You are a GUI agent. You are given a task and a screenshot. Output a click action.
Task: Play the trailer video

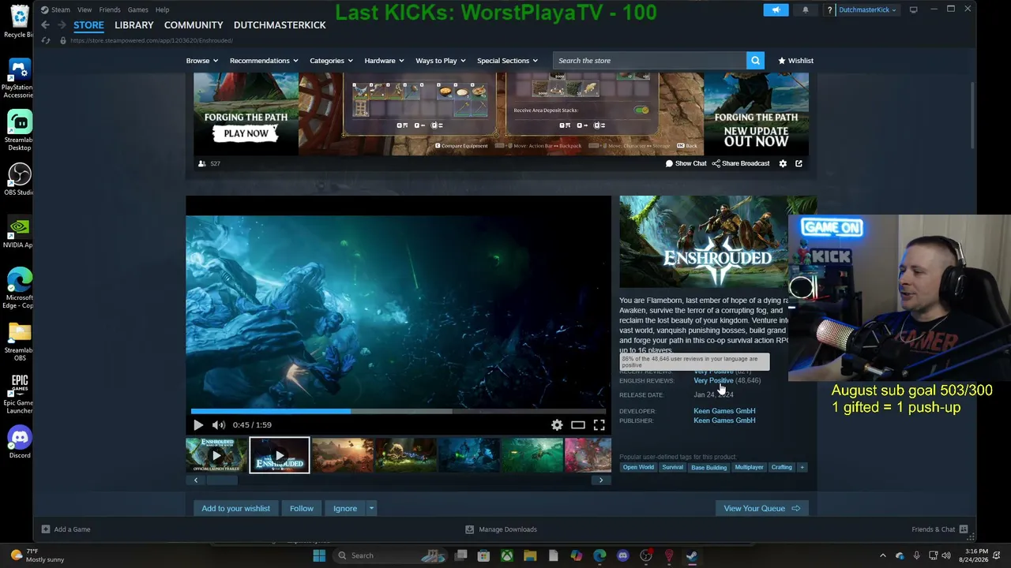pyautogui.click(x=198, y=425)
